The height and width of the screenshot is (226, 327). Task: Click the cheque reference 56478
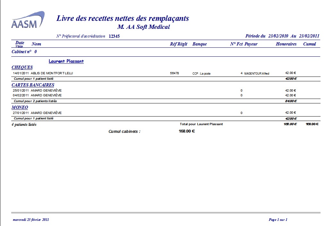[x=174, y=73]
